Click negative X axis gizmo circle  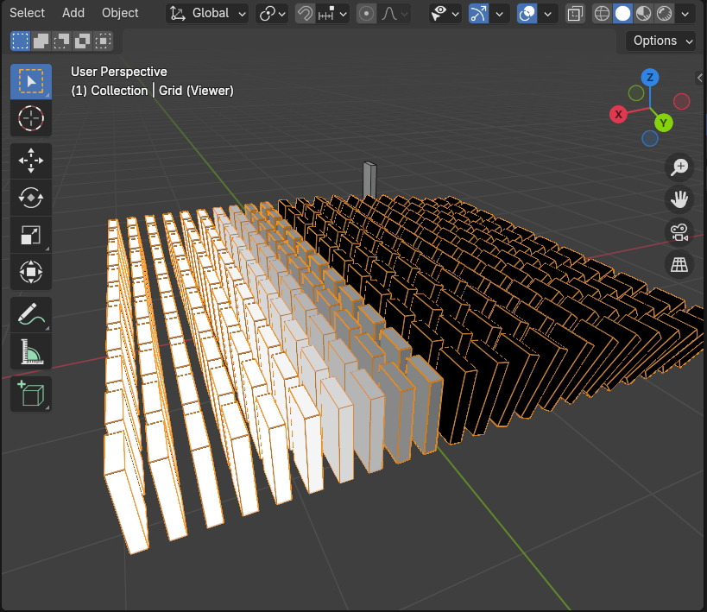681,102
